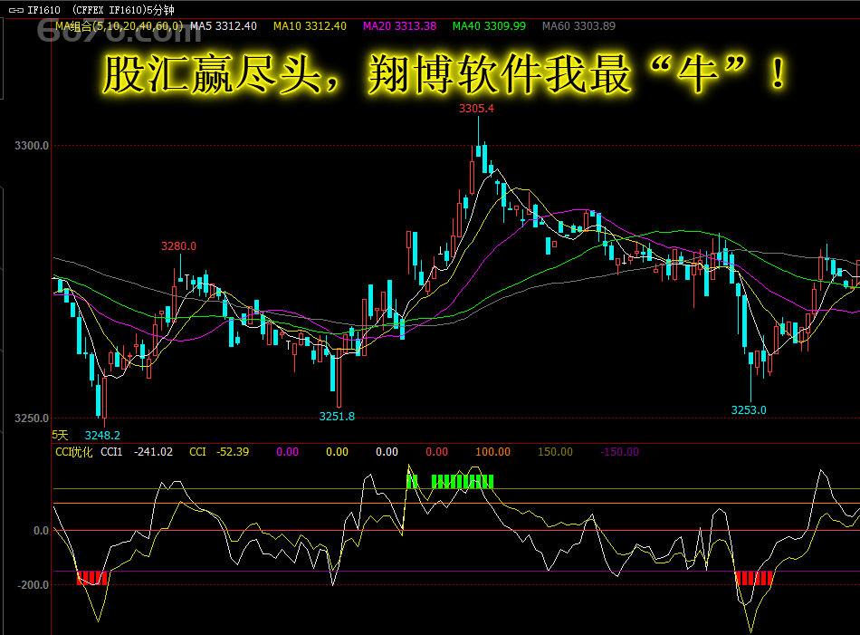
Task: Click the 3280.0 peak price label
Action: (179, 246)
